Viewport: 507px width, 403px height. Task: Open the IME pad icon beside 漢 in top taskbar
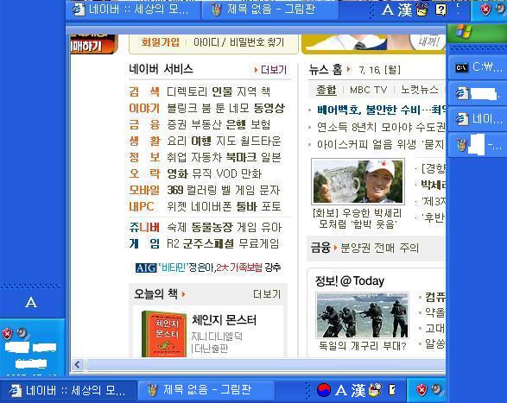point(422,9)
